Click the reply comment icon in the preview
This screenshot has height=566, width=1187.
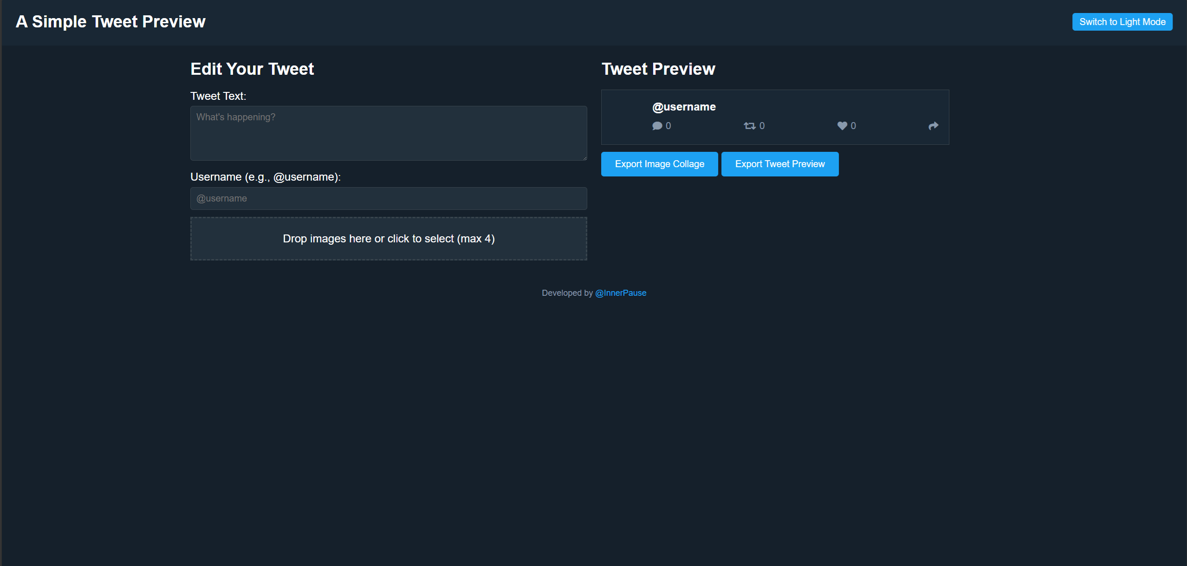[657, 126]
